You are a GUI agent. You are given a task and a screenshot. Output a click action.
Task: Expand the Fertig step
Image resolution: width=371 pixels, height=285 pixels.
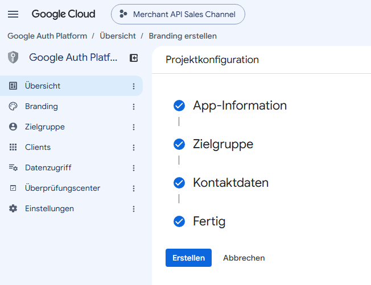[x=209, y=221]
